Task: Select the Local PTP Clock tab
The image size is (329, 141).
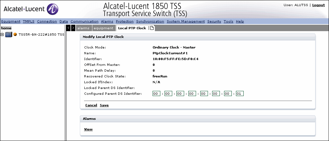Action: coord(132,28)
